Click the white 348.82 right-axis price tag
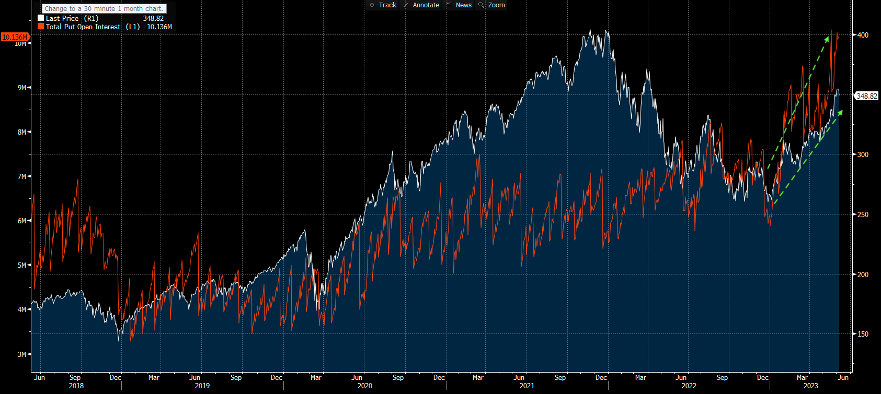This screenshot has width=881, height=394. 866,96
